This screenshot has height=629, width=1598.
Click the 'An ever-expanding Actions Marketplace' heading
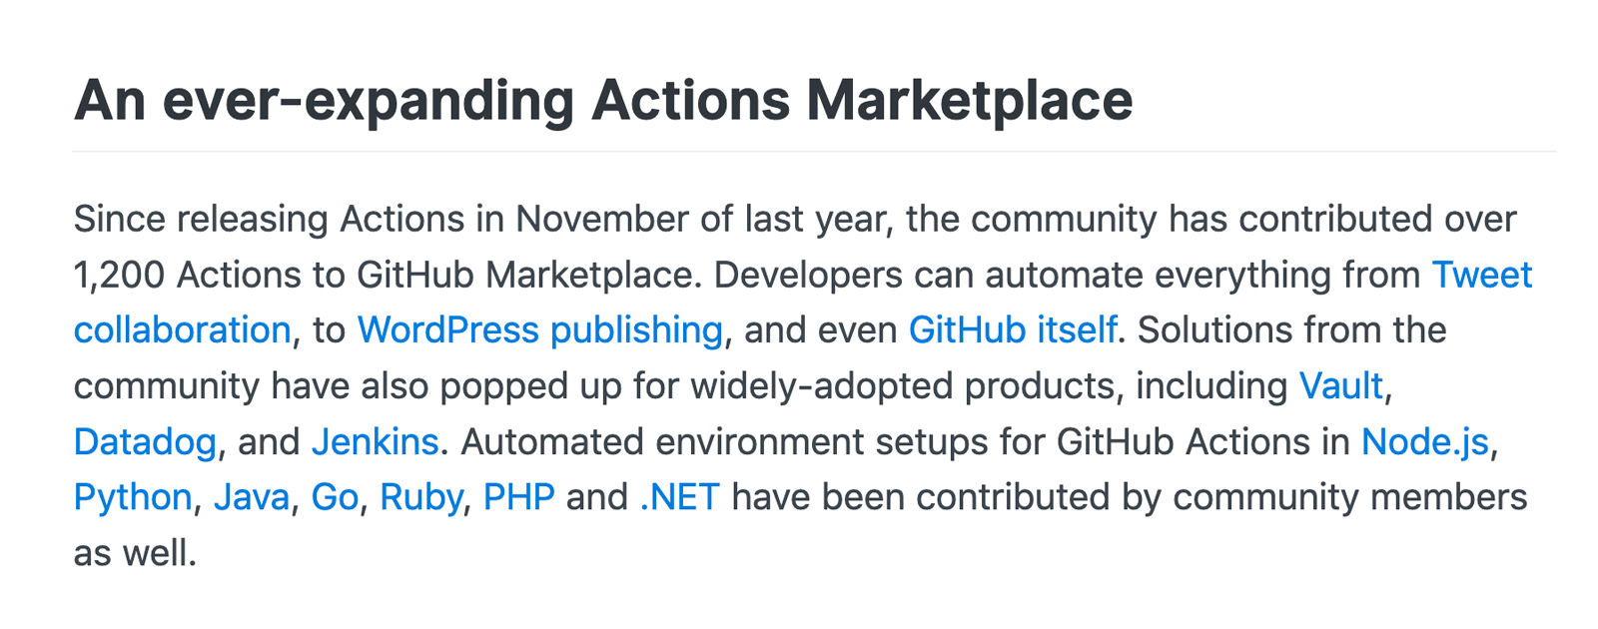[x=603, y=101]
